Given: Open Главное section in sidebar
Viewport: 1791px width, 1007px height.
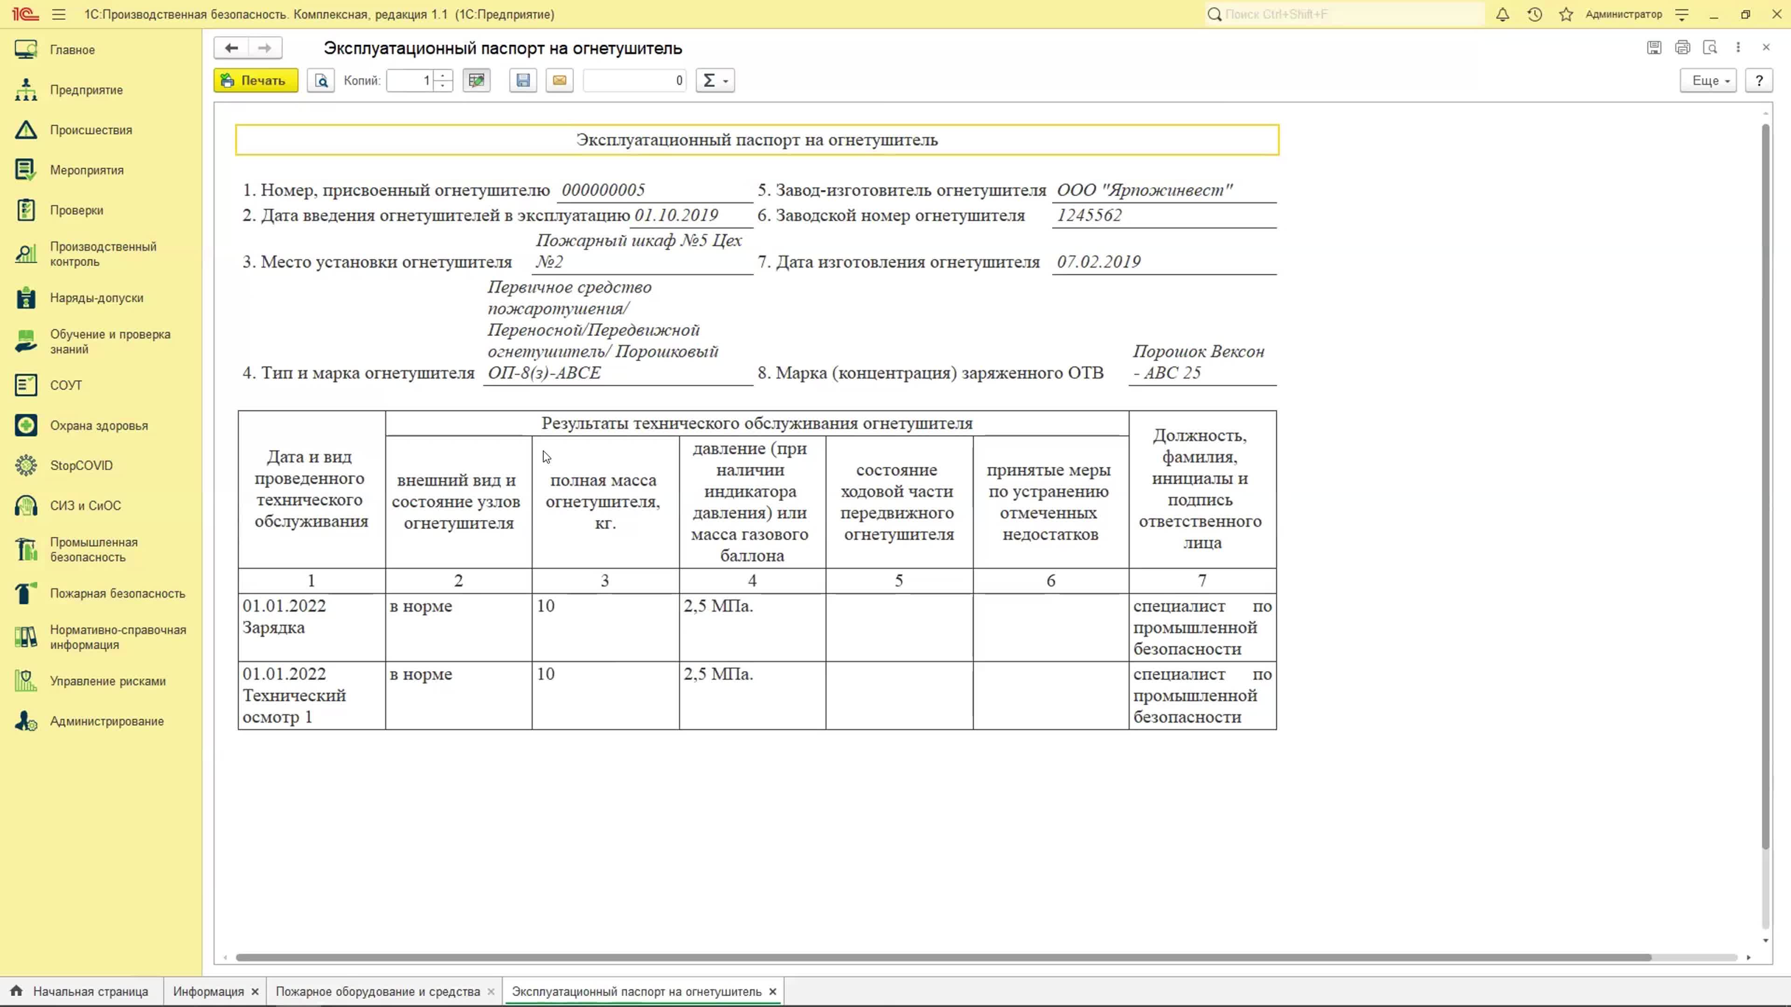Looking at the screenshot, I should click(72, 50).
